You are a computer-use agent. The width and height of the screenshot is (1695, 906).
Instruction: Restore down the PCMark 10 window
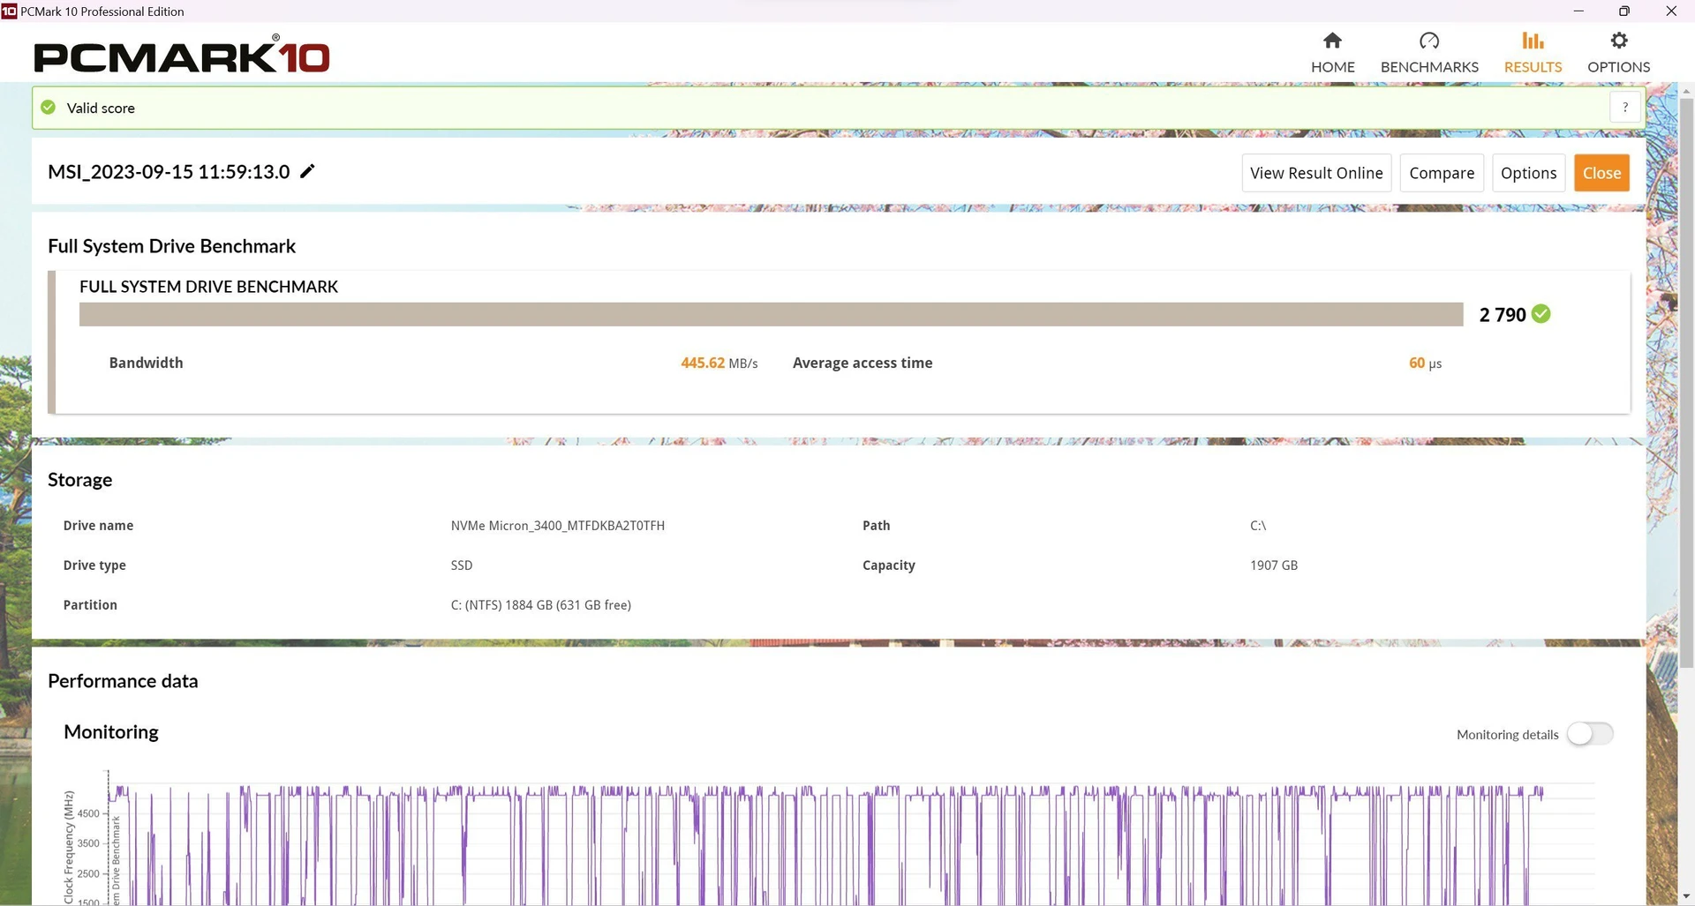pyautogui.click(x=1623, y=11)
